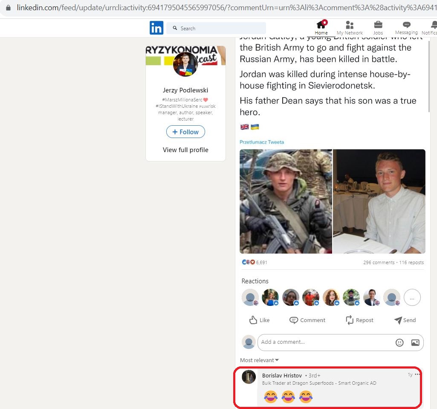Viewport: 437px width, 409px height.
Task: Open the 296 comments link
Action: coord(379,262)
